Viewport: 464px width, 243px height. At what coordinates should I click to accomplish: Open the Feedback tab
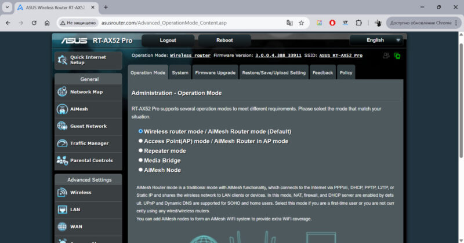tap(322, 73)
